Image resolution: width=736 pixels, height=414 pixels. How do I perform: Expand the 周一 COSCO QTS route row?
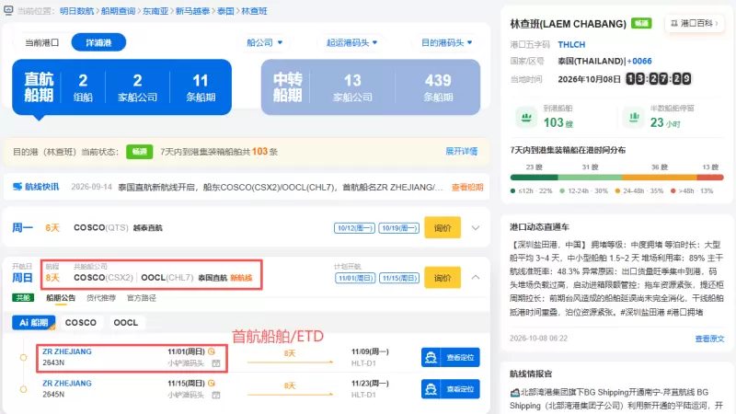(476, 228)
